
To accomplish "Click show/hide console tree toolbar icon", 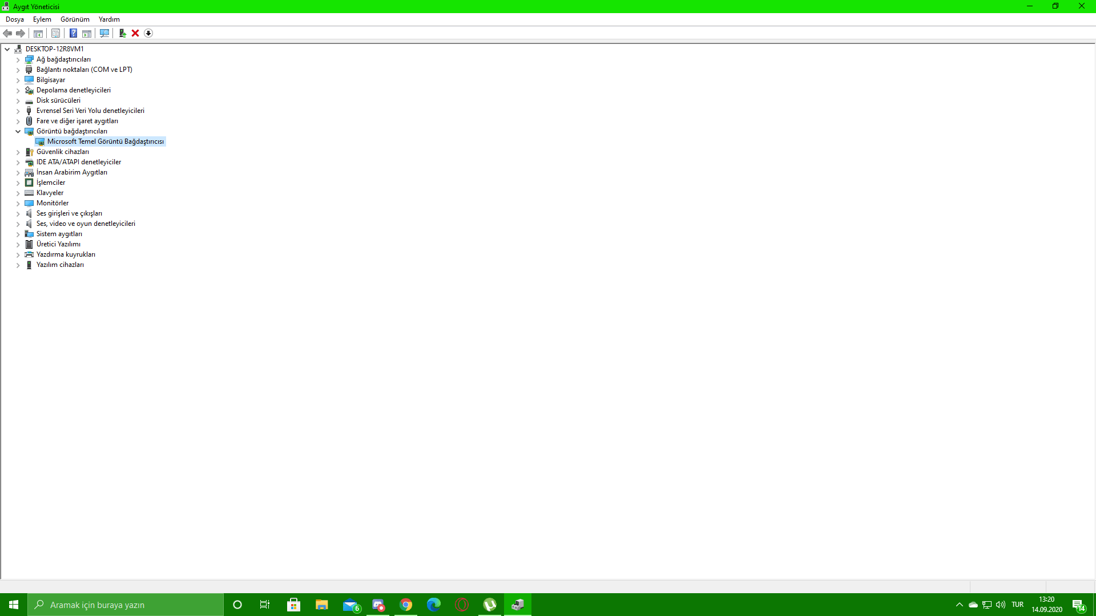I will coord(38,33).
